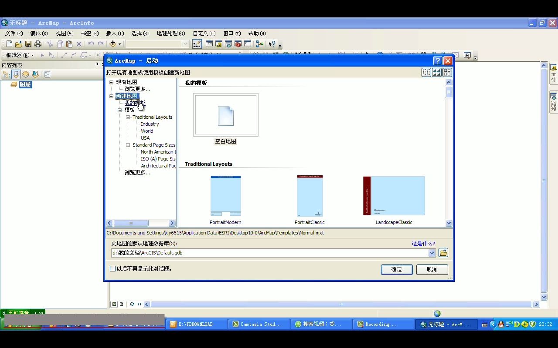Open the E:\TDDOWNLOAD taskbar button
558x348 pixels.
(x=197, y=324)
